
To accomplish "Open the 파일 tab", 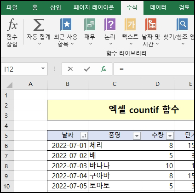I will 12,7.
